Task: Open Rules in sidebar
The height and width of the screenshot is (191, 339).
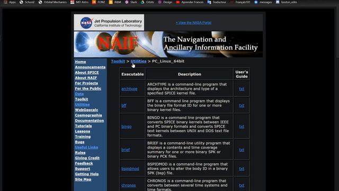Action: [80, 152]
